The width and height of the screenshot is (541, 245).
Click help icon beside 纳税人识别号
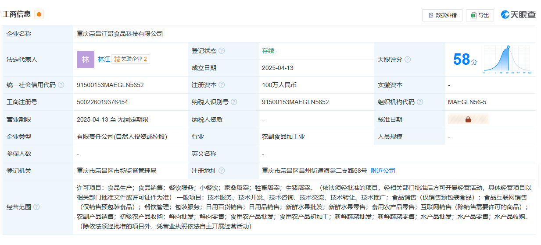234,102
